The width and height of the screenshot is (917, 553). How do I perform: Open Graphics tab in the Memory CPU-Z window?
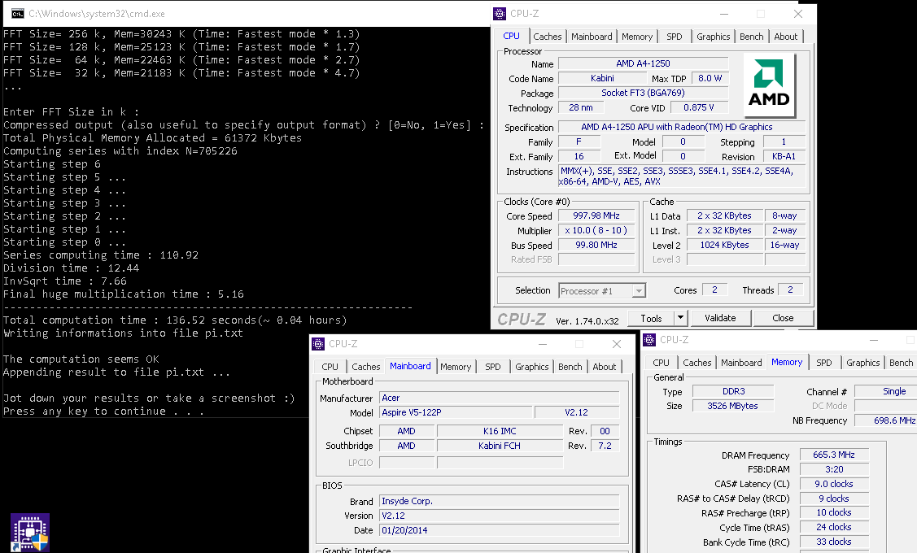863,363
